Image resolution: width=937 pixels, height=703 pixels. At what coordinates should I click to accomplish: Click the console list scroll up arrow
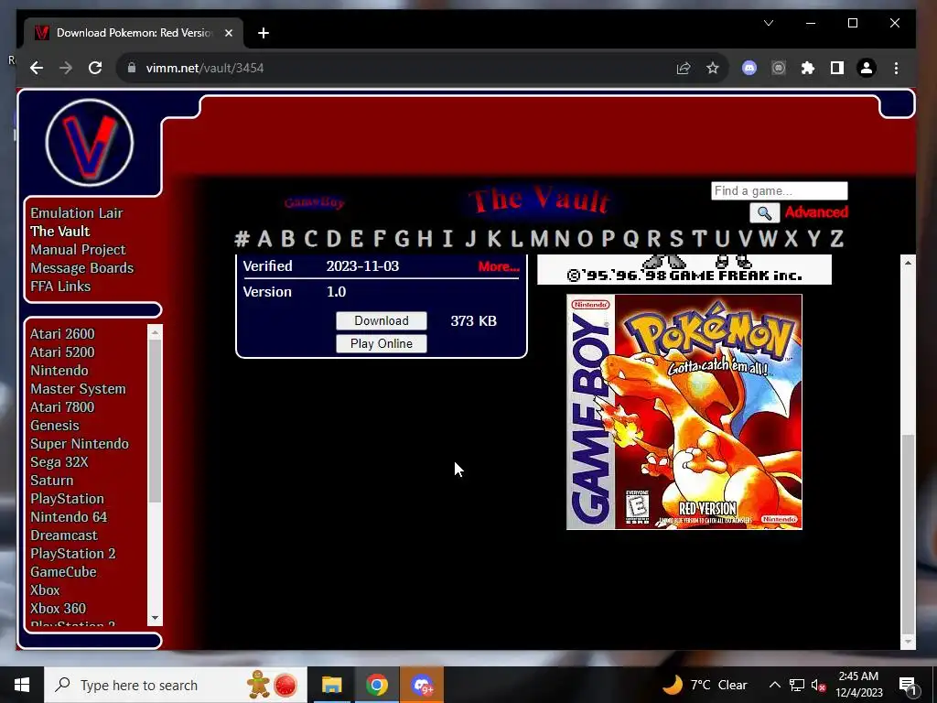[x=156, y=331]
